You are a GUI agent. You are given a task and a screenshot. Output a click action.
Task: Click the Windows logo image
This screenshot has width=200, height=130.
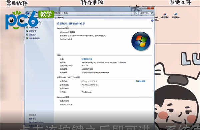point(141,41)
